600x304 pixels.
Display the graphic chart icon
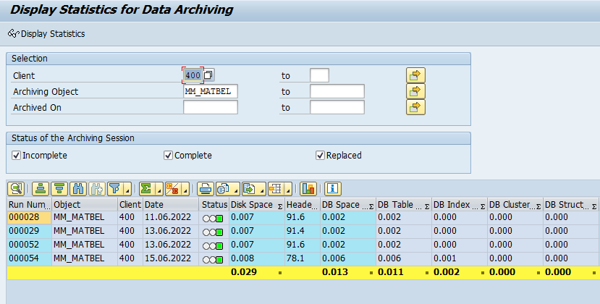point(308,189)
